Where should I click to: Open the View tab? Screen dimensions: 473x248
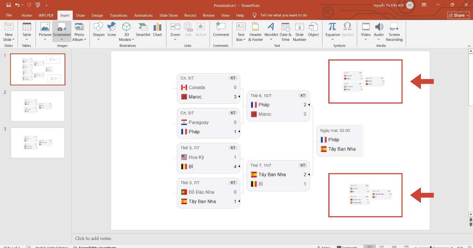225,15
